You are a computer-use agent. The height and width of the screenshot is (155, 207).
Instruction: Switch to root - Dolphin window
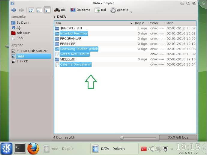pos(59,149)
